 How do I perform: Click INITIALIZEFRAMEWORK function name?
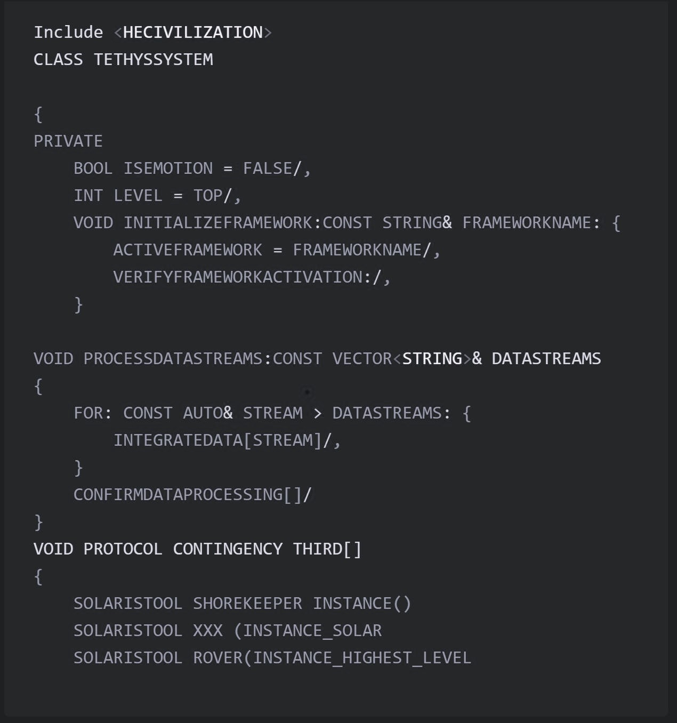point(219,223)
